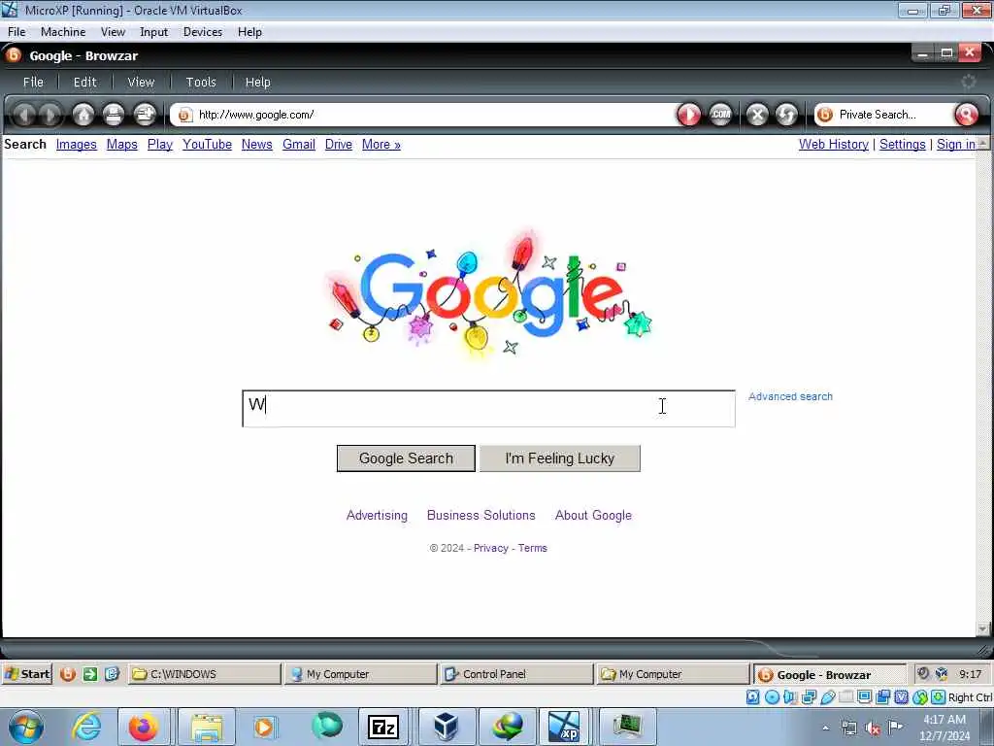Screen dimensions: 994x746
Task: Open Internet Download Manager globe icon on taskbar
Action: pyautogui.click(x=508, y=727)
